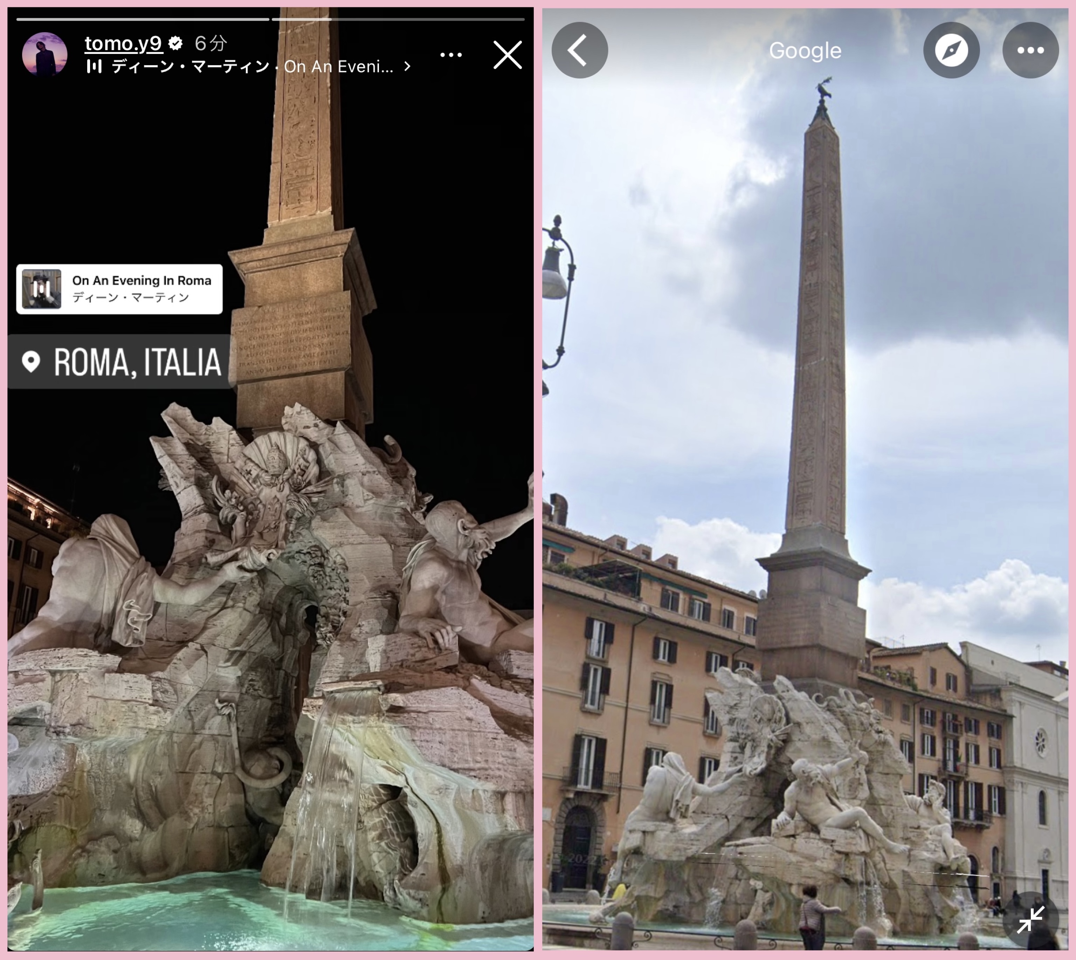
Task: Collapse Street View with the shrink arrows icon
Action: 1030,919
